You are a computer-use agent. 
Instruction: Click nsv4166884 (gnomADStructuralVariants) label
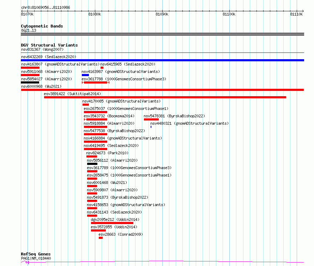pyautogui.click(x=123, y=138)
